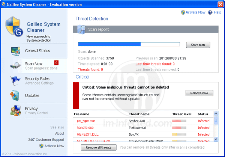Open the Help link

[217, 12]
